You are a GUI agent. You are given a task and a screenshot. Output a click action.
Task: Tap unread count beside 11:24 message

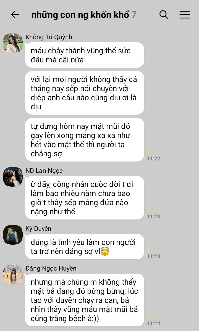click(x=148, y=317)
